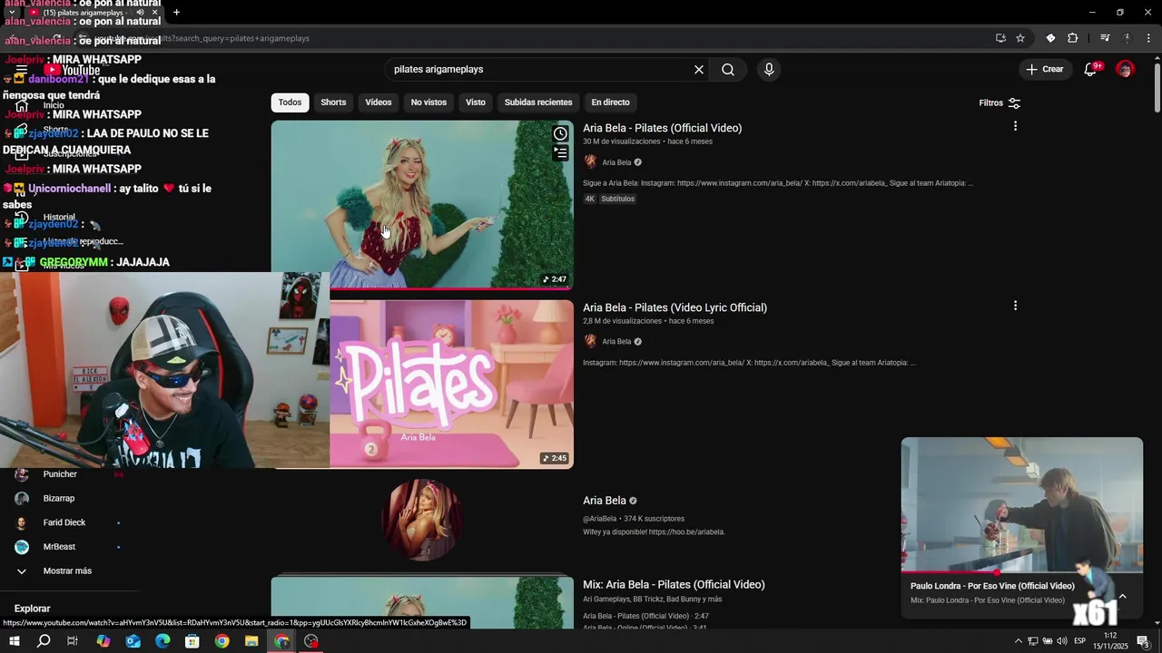This screenshot has height=653, width=1162.
Task: Select the No vistos filter chip
Action: (x=428, y=102)
